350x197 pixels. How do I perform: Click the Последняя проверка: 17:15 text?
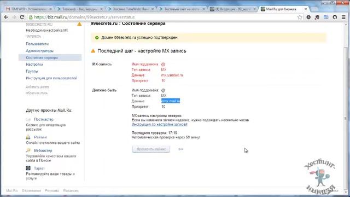[x=154, y=133]
